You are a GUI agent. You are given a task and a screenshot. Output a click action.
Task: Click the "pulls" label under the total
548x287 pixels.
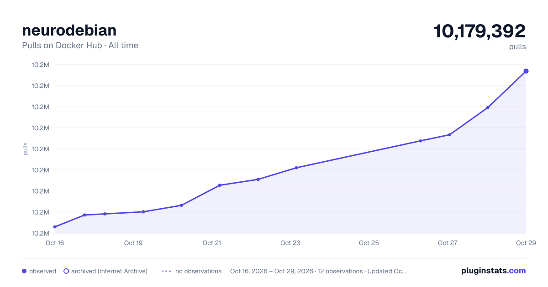pyautogui.click(x=517, y=47)
